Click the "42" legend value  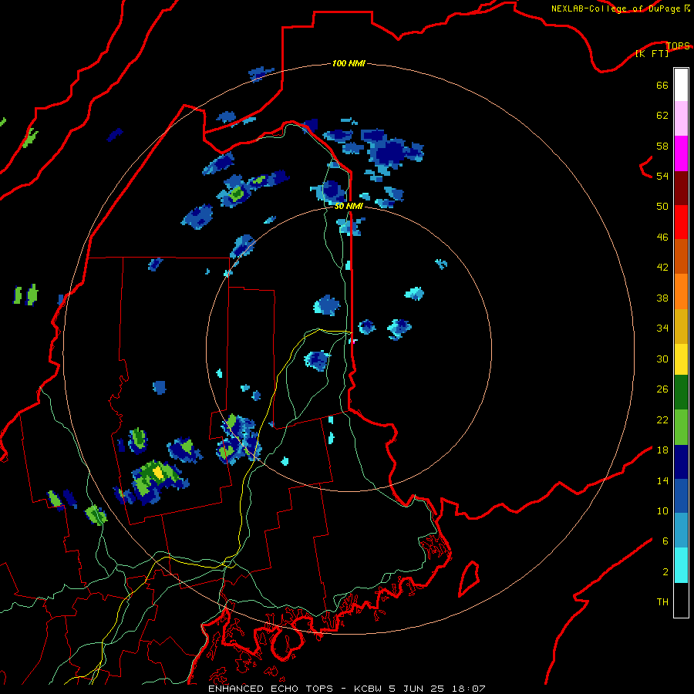pos(662,268)
